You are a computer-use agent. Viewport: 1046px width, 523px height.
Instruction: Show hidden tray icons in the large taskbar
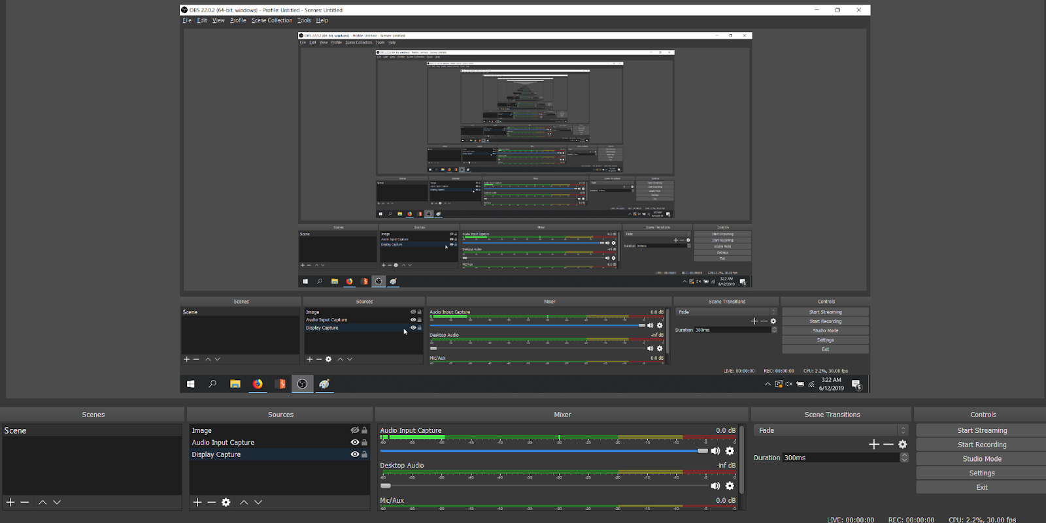[x=768, y=385]
